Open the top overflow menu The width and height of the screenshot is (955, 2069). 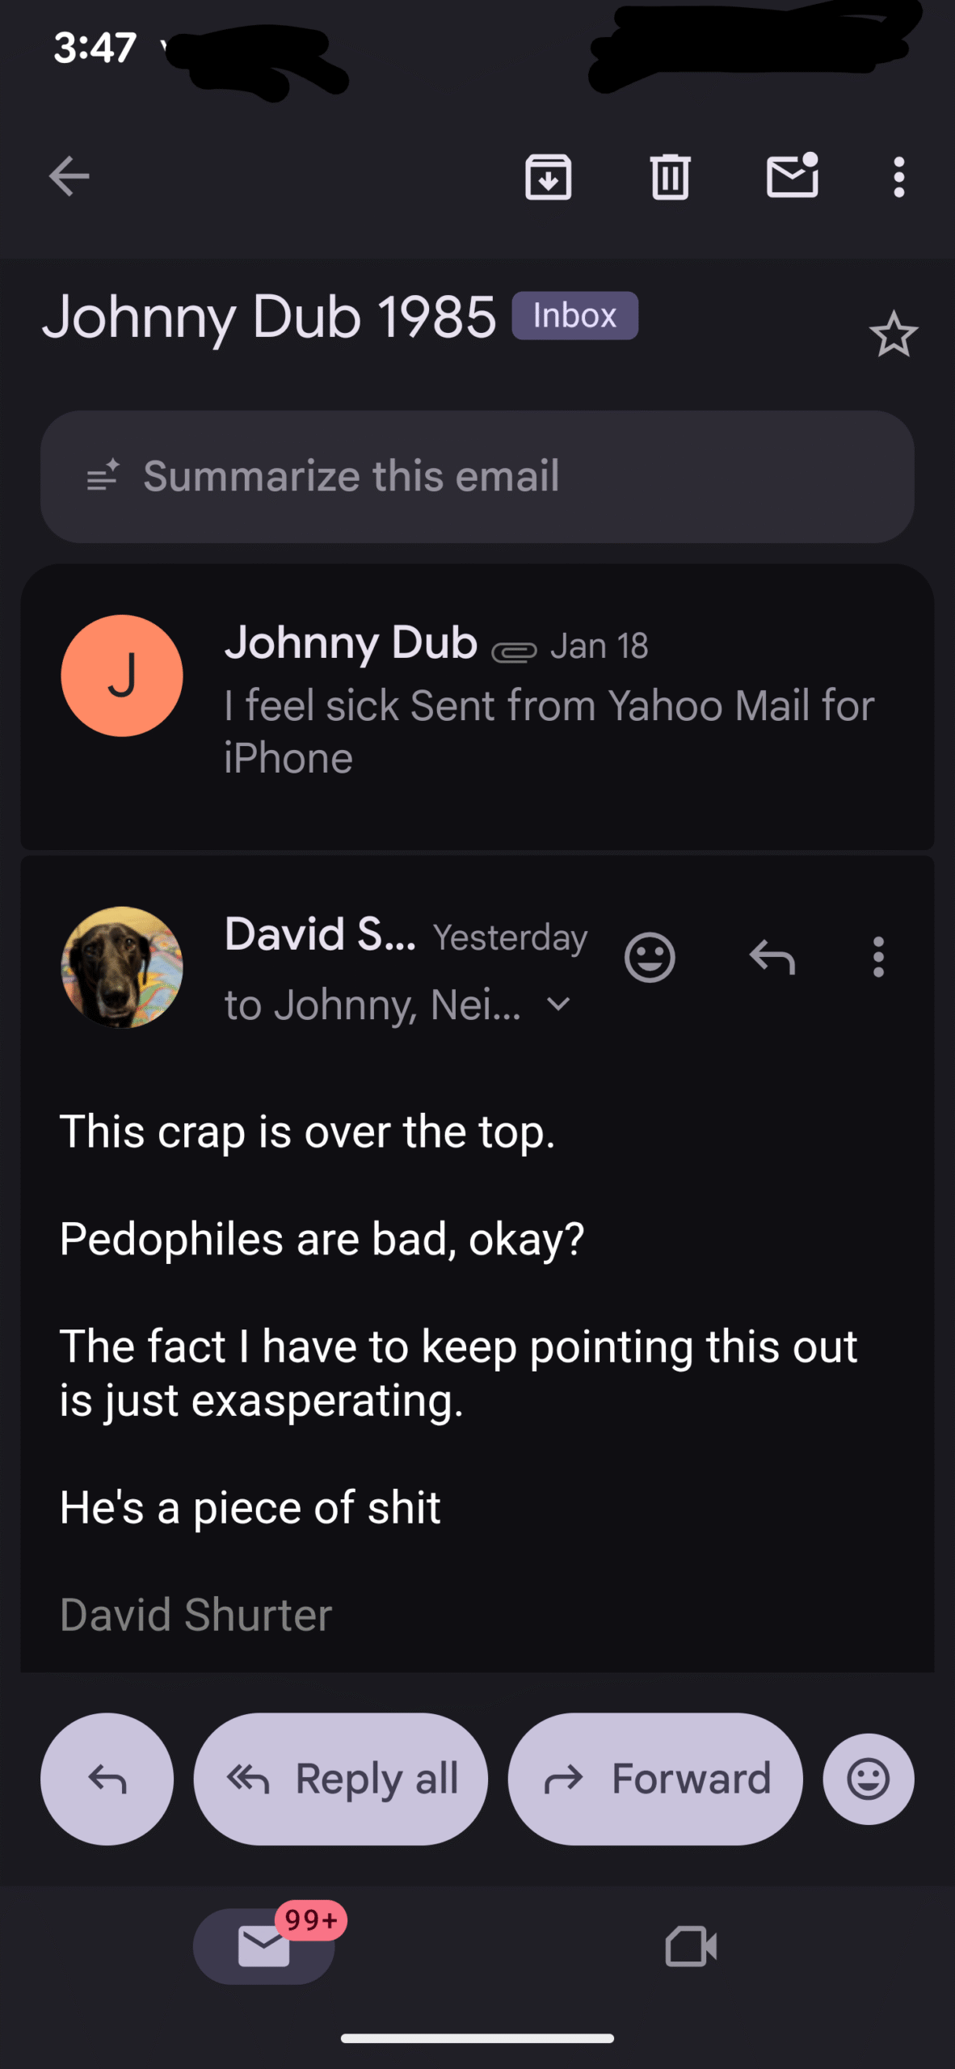point(898,176)
